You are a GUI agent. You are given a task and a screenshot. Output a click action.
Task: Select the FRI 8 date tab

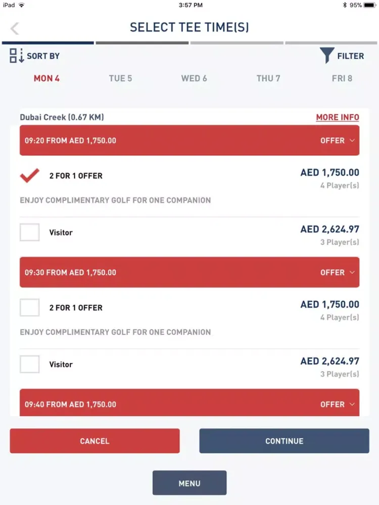[342, 78]
